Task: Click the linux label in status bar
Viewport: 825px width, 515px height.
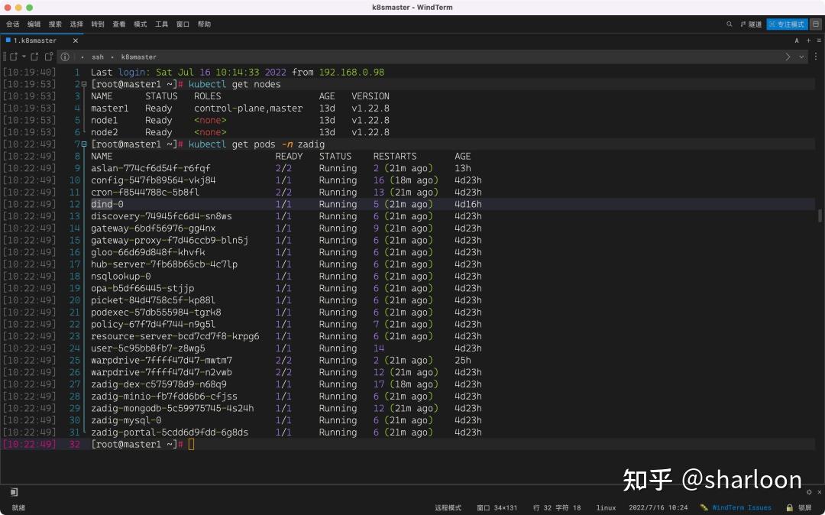Action: [606, 507]
